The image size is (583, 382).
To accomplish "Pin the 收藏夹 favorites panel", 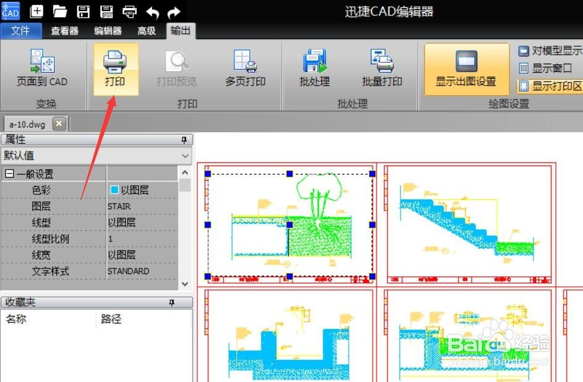I will pos(172,302).
